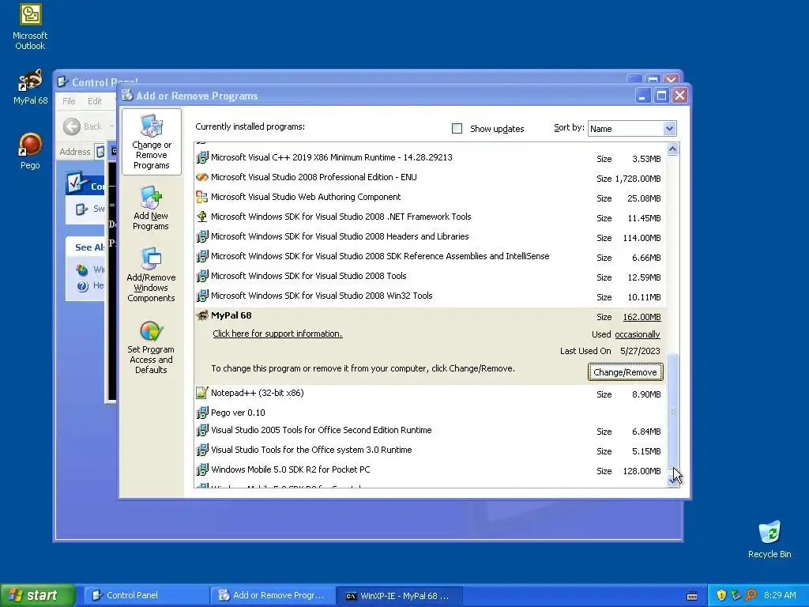Click Visual Studio Web Authoring Component icon

(x=202, y=197)
